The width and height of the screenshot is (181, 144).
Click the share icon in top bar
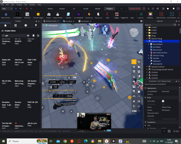point(157,9)
